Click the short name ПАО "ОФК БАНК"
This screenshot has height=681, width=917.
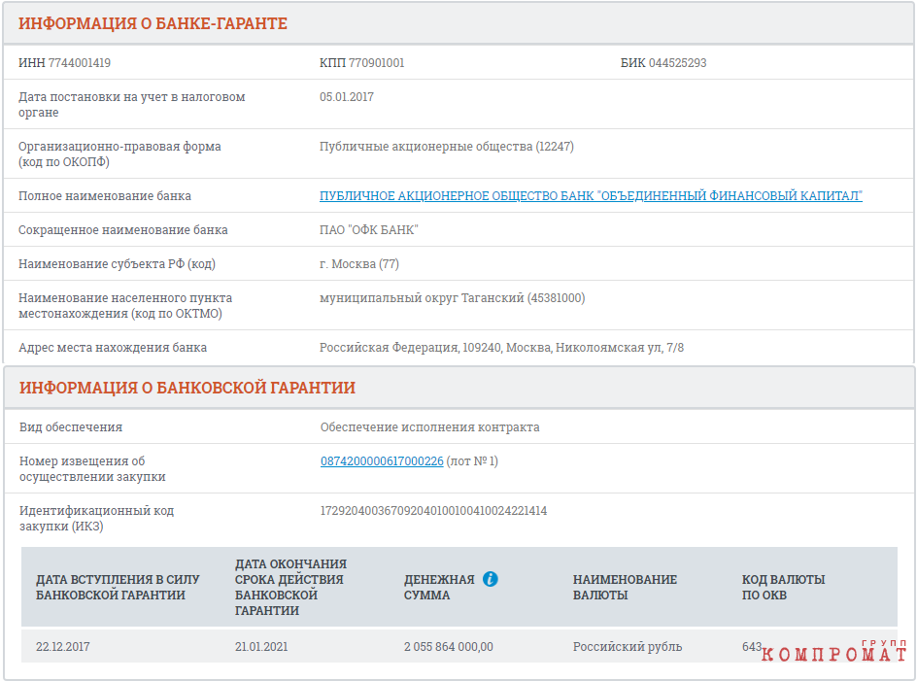(368, 230)
